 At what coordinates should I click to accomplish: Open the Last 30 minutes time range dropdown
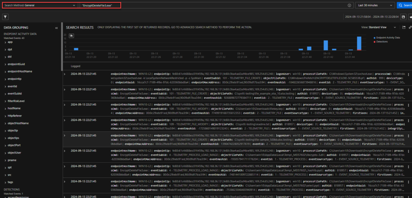[375, 5]
